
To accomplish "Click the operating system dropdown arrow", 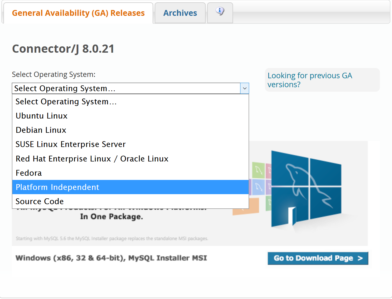I will coord(244,89).
